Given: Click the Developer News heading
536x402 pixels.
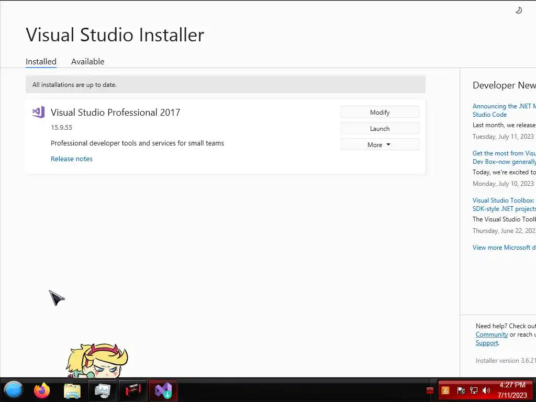Looking at the screenshot, I should [504, 85].
